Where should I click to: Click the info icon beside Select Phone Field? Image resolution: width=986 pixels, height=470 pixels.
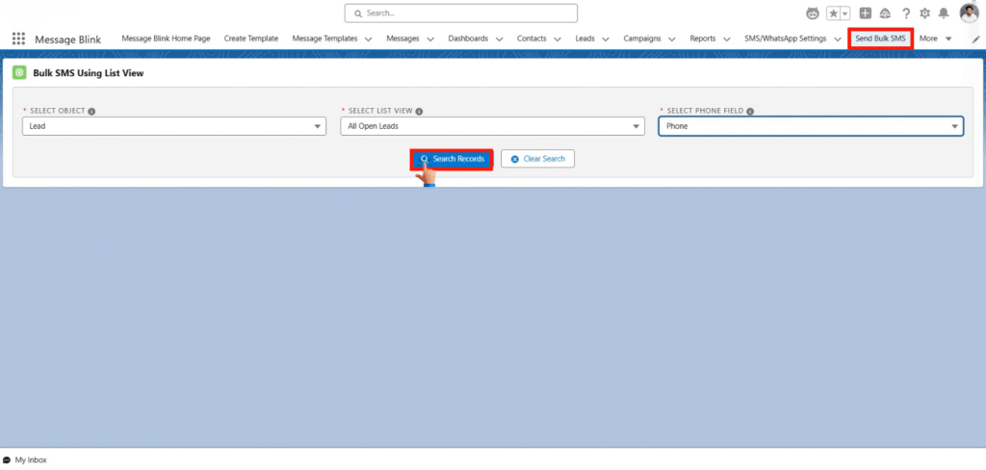tap(750, 112)
